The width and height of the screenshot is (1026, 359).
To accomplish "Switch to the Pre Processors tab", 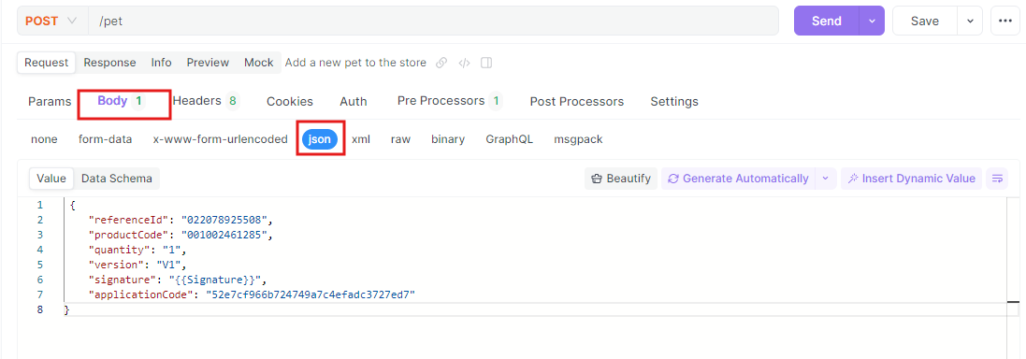I will [449, 101].
